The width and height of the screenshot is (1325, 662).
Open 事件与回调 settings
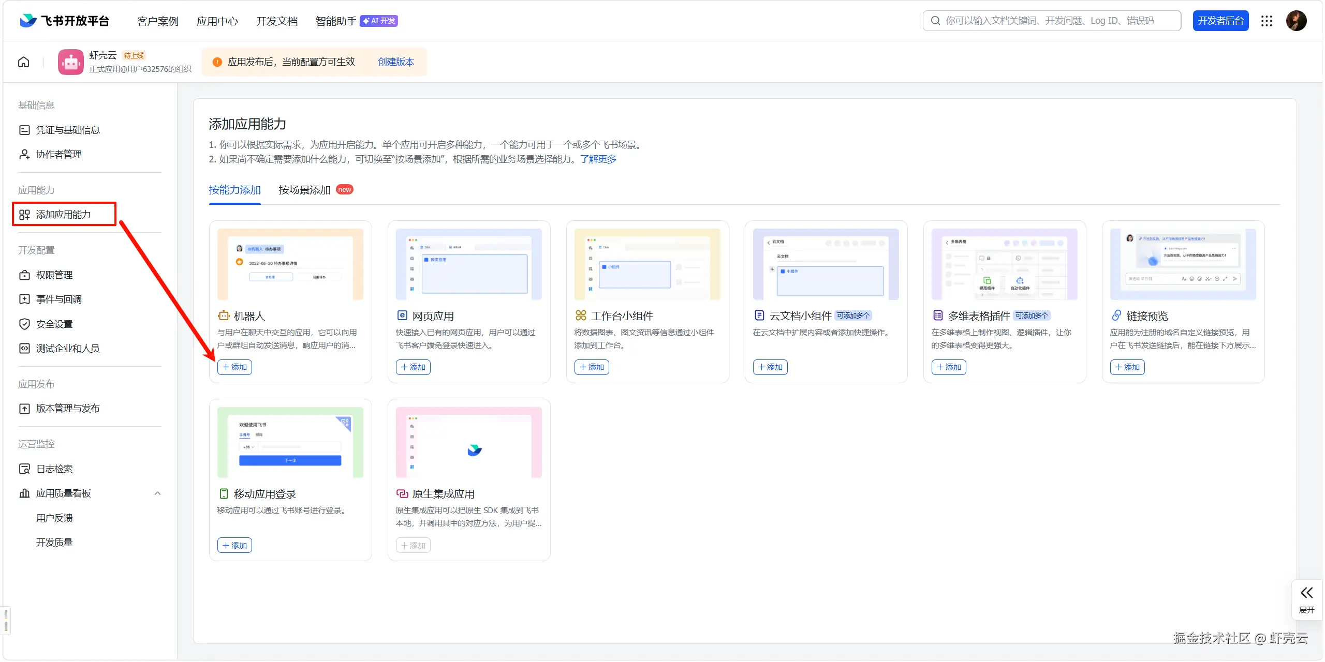click(x=58, y=299)
